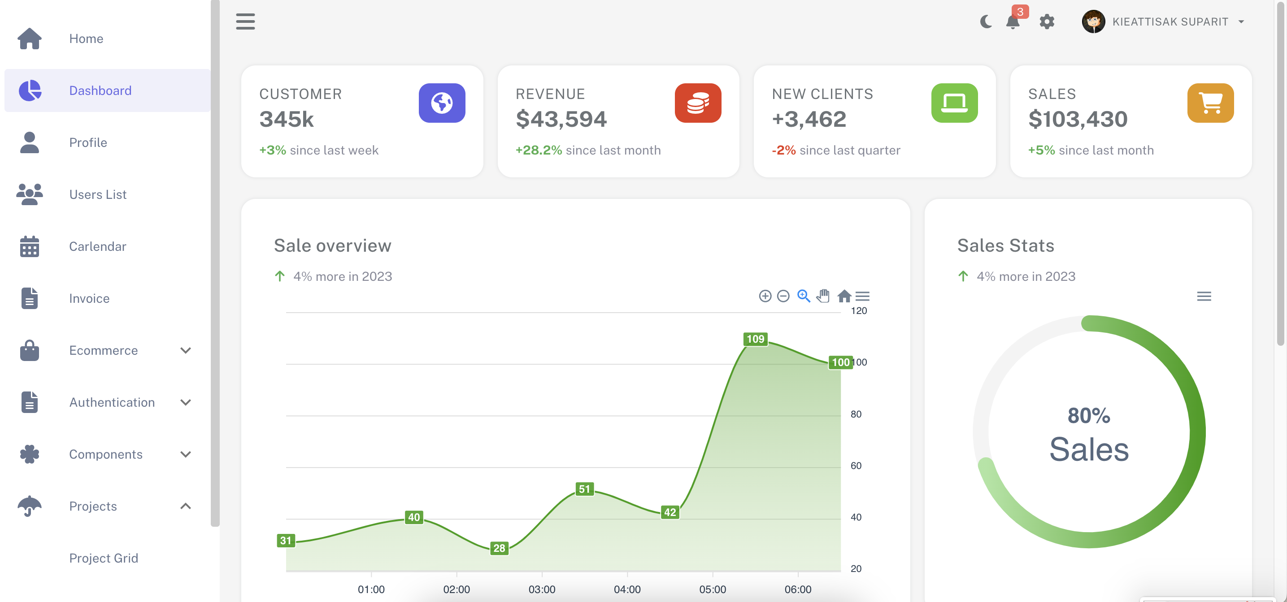The image size is (1287, 602).
Task: Click the Invoice document icon
Action: pyautogui.click(x=30, y=298)
